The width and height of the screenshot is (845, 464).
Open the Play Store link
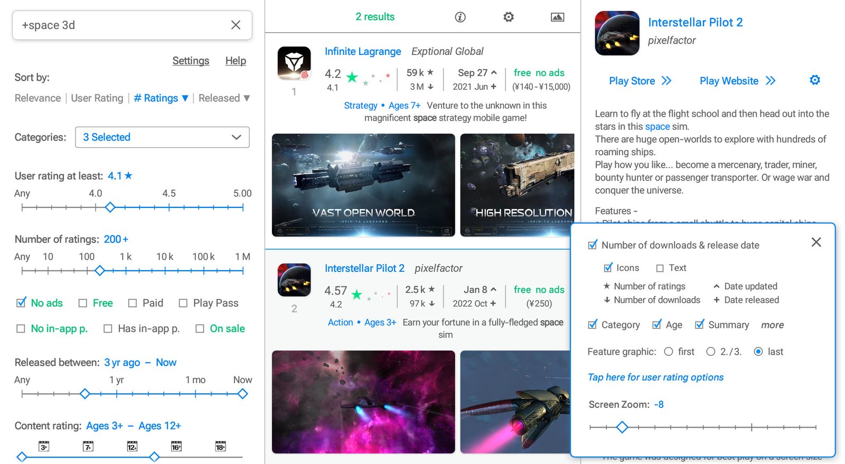pyautogui.click(x=640, y=81)
